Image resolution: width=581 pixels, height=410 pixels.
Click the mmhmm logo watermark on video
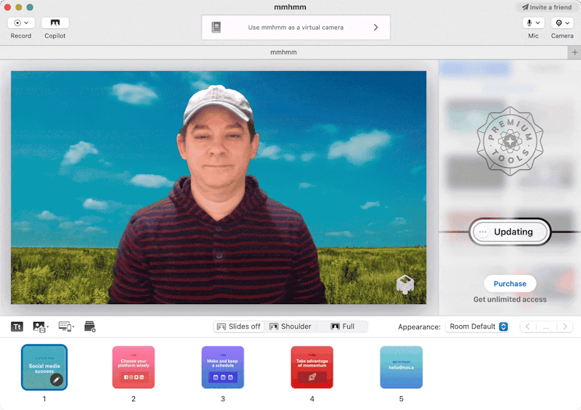point(405,284)
